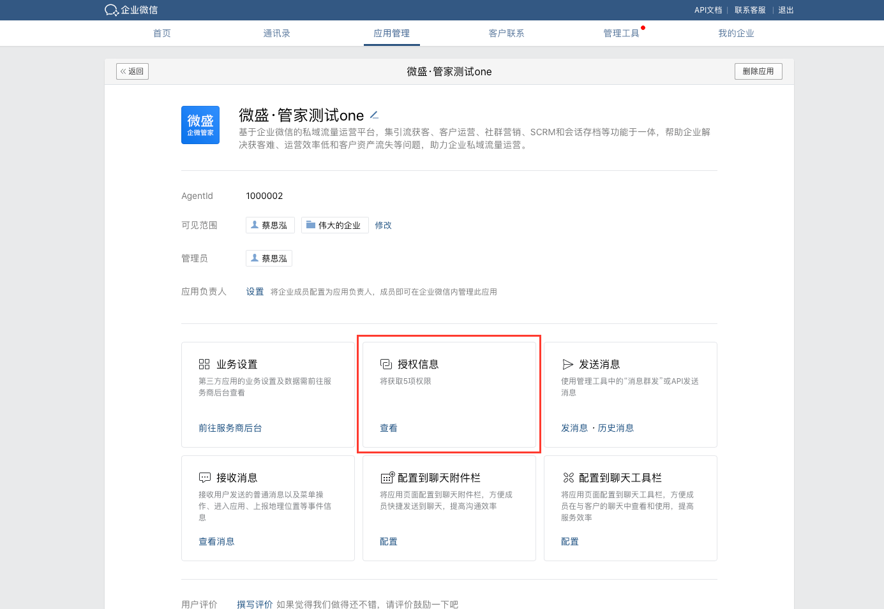Image resolution: width=884 pixels, height=609 pixels.
Task: Click the 伟大的企业 department tag
Action: [x=335, y=225]
